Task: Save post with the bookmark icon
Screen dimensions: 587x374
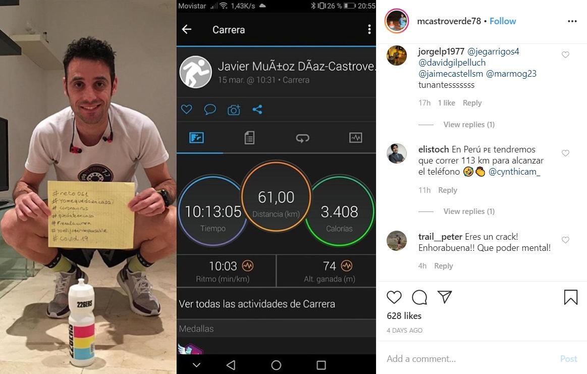Action: (570, 297)
